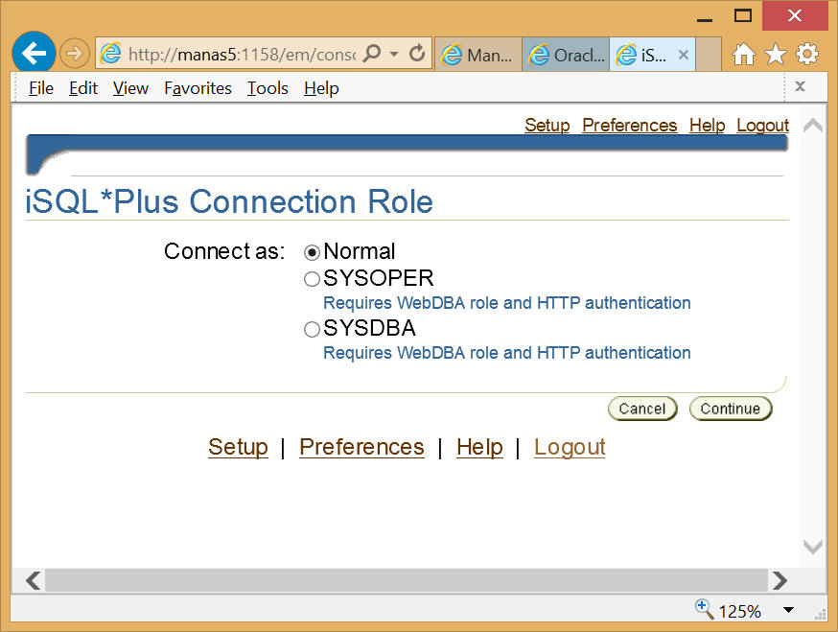This screenshot has height=632, width=838.
Task: Open the Tools menu
Action: coord(268,87)
